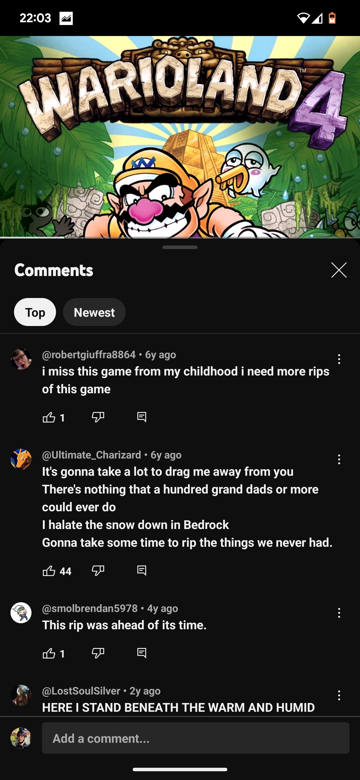Viewport: 360px width, 780px height.
Task: Close the Comments panel
Action: click(339, 270)
